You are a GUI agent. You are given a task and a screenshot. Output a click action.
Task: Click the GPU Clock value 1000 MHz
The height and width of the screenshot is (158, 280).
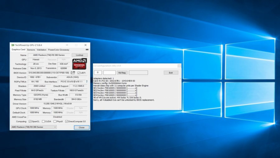click(x=34, y=108)
